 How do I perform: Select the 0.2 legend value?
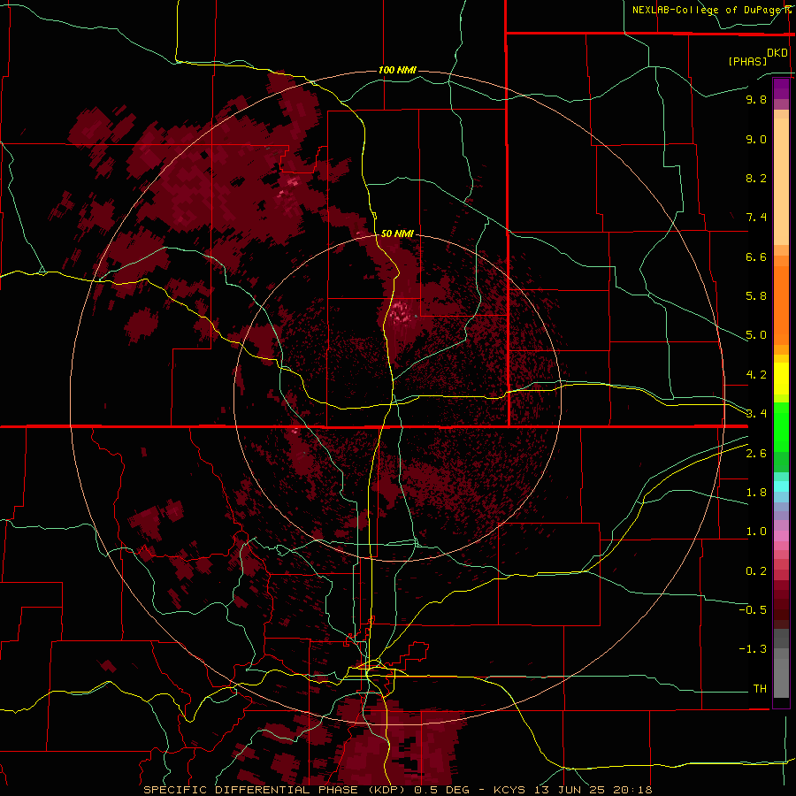coord(756,571)
